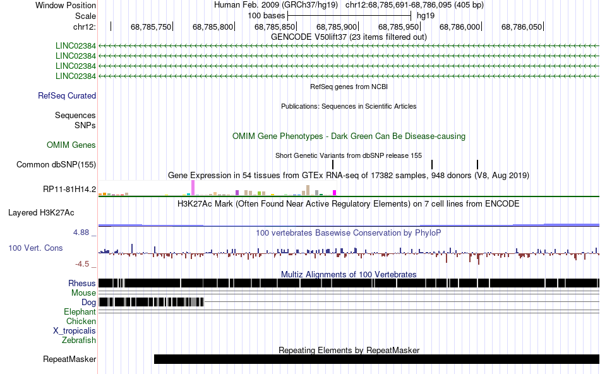This screenshot has width=600, height=374.
Task: Click the middle dbSNP variant tick mark
Action: pyautogui.click(x=432, y=165)
